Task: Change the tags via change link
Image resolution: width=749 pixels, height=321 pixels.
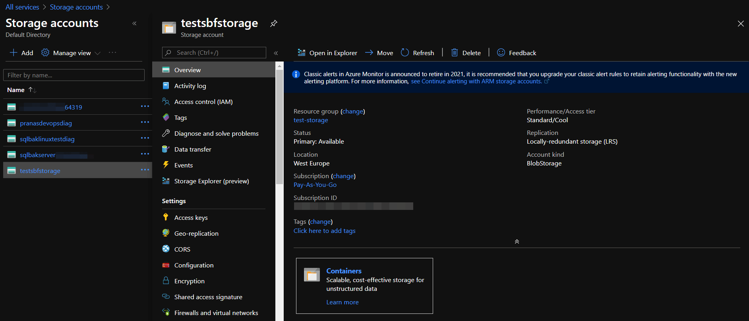Action: 320,222
